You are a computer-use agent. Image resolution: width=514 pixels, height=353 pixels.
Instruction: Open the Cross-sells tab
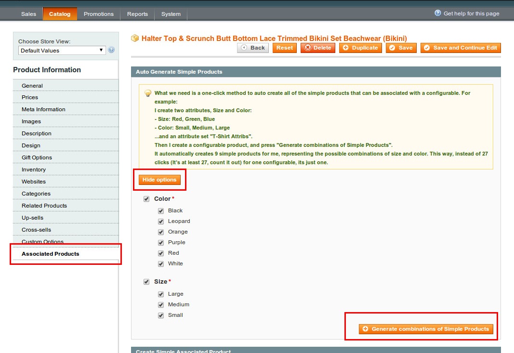tap(66, 230)
